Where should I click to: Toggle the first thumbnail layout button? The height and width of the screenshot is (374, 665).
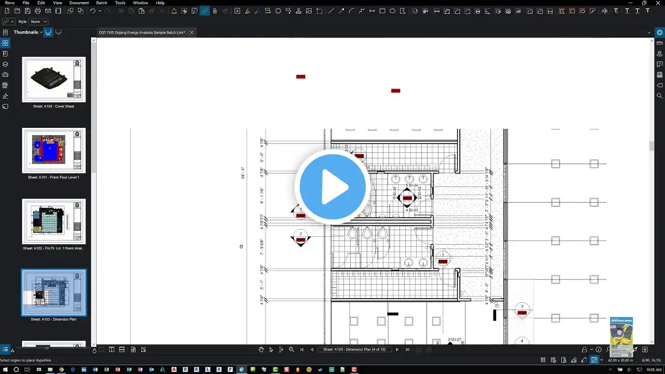click(48, 32)
